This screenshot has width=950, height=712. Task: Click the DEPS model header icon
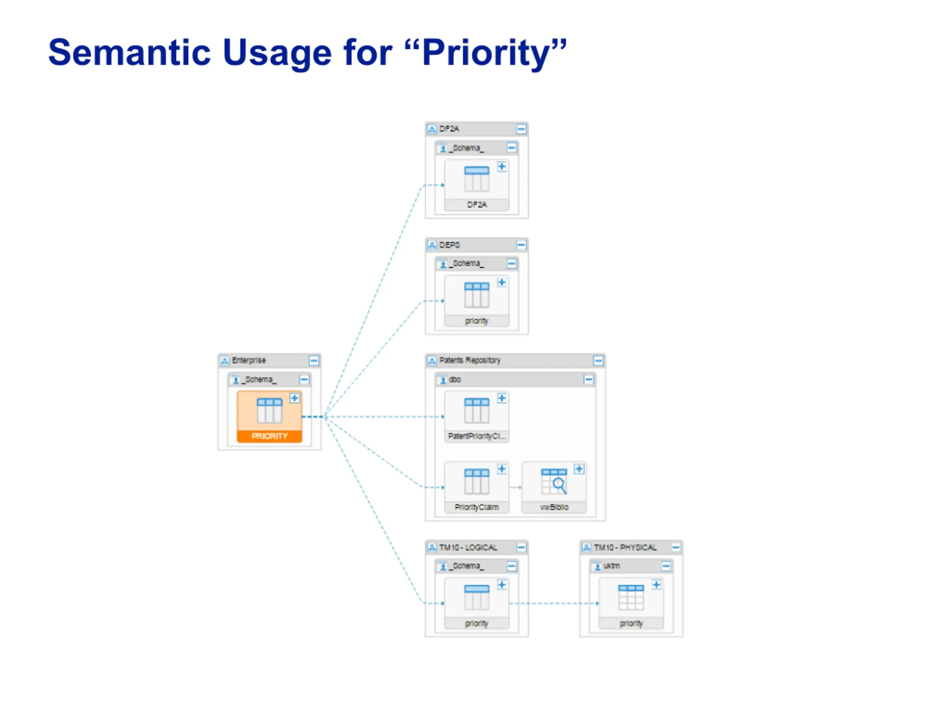(432, 245)
